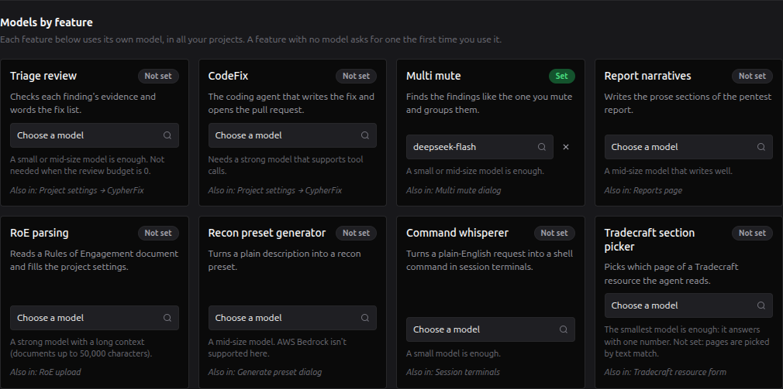Open the RoE parsing model chooser
The width and height of the screenshot is (783, 389).
tap(95, 318)
